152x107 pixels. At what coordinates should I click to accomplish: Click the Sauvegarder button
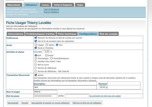(13, 103)
